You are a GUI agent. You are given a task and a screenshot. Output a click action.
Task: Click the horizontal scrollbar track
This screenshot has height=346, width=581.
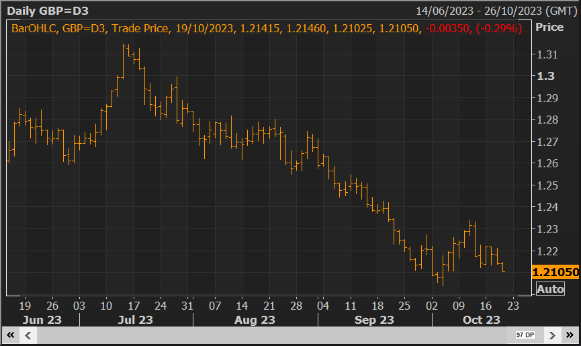coord(269,335)
